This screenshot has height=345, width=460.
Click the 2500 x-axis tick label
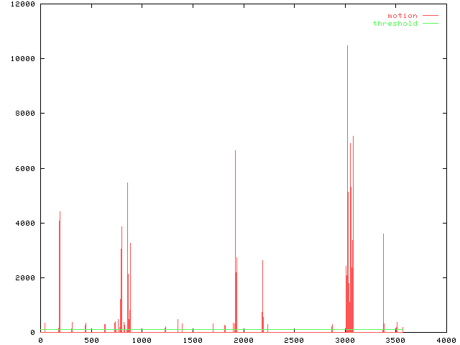(293, 340)
